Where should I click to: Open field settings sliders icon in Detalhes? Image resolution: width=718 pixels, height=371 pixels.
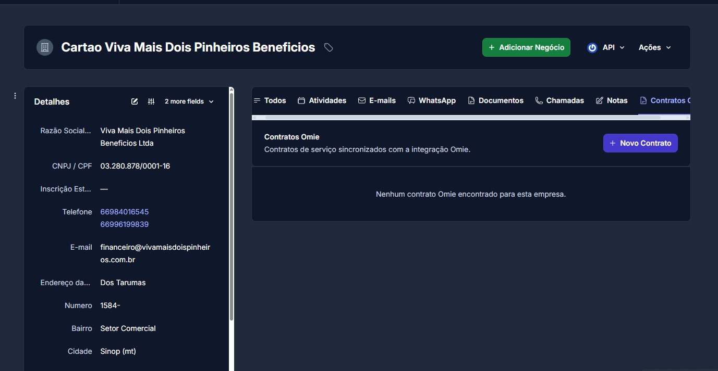coord(151,101)
